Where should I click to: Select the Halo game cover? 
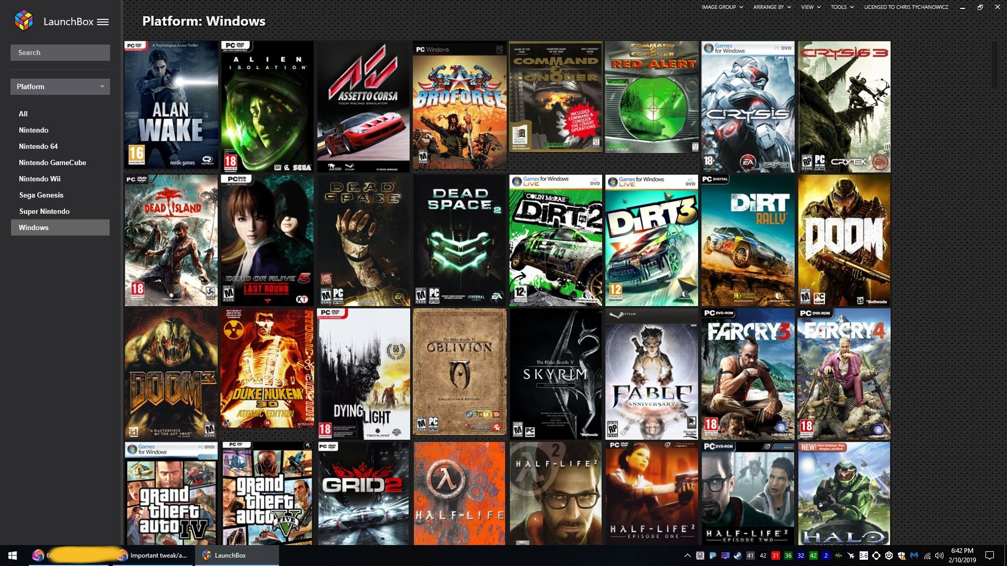(844, 493)
